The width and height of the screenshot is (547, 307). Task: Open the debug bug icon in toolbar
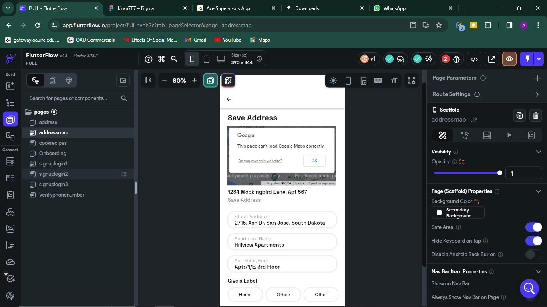pyautogui.click(x=456, y=59)
